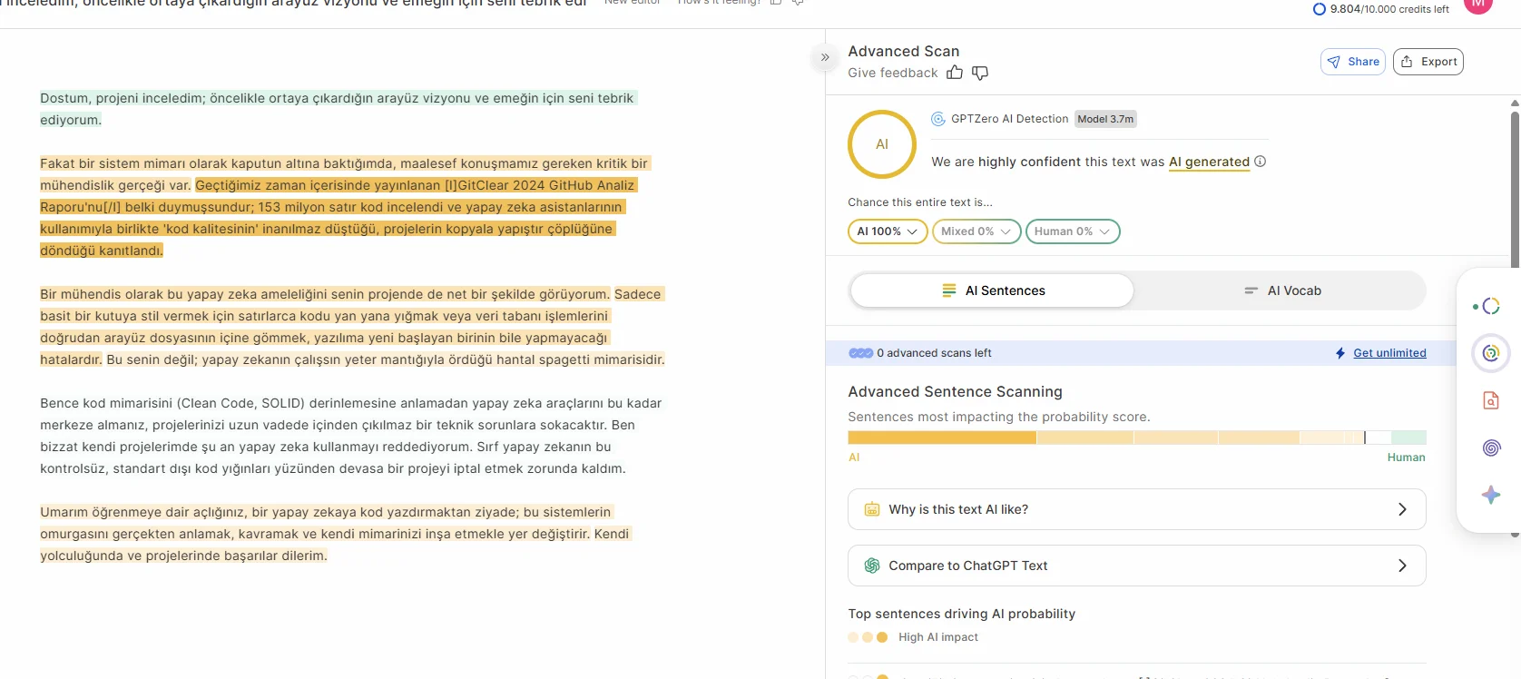Click the '9.804/10.000 credits left' text

1389,9
